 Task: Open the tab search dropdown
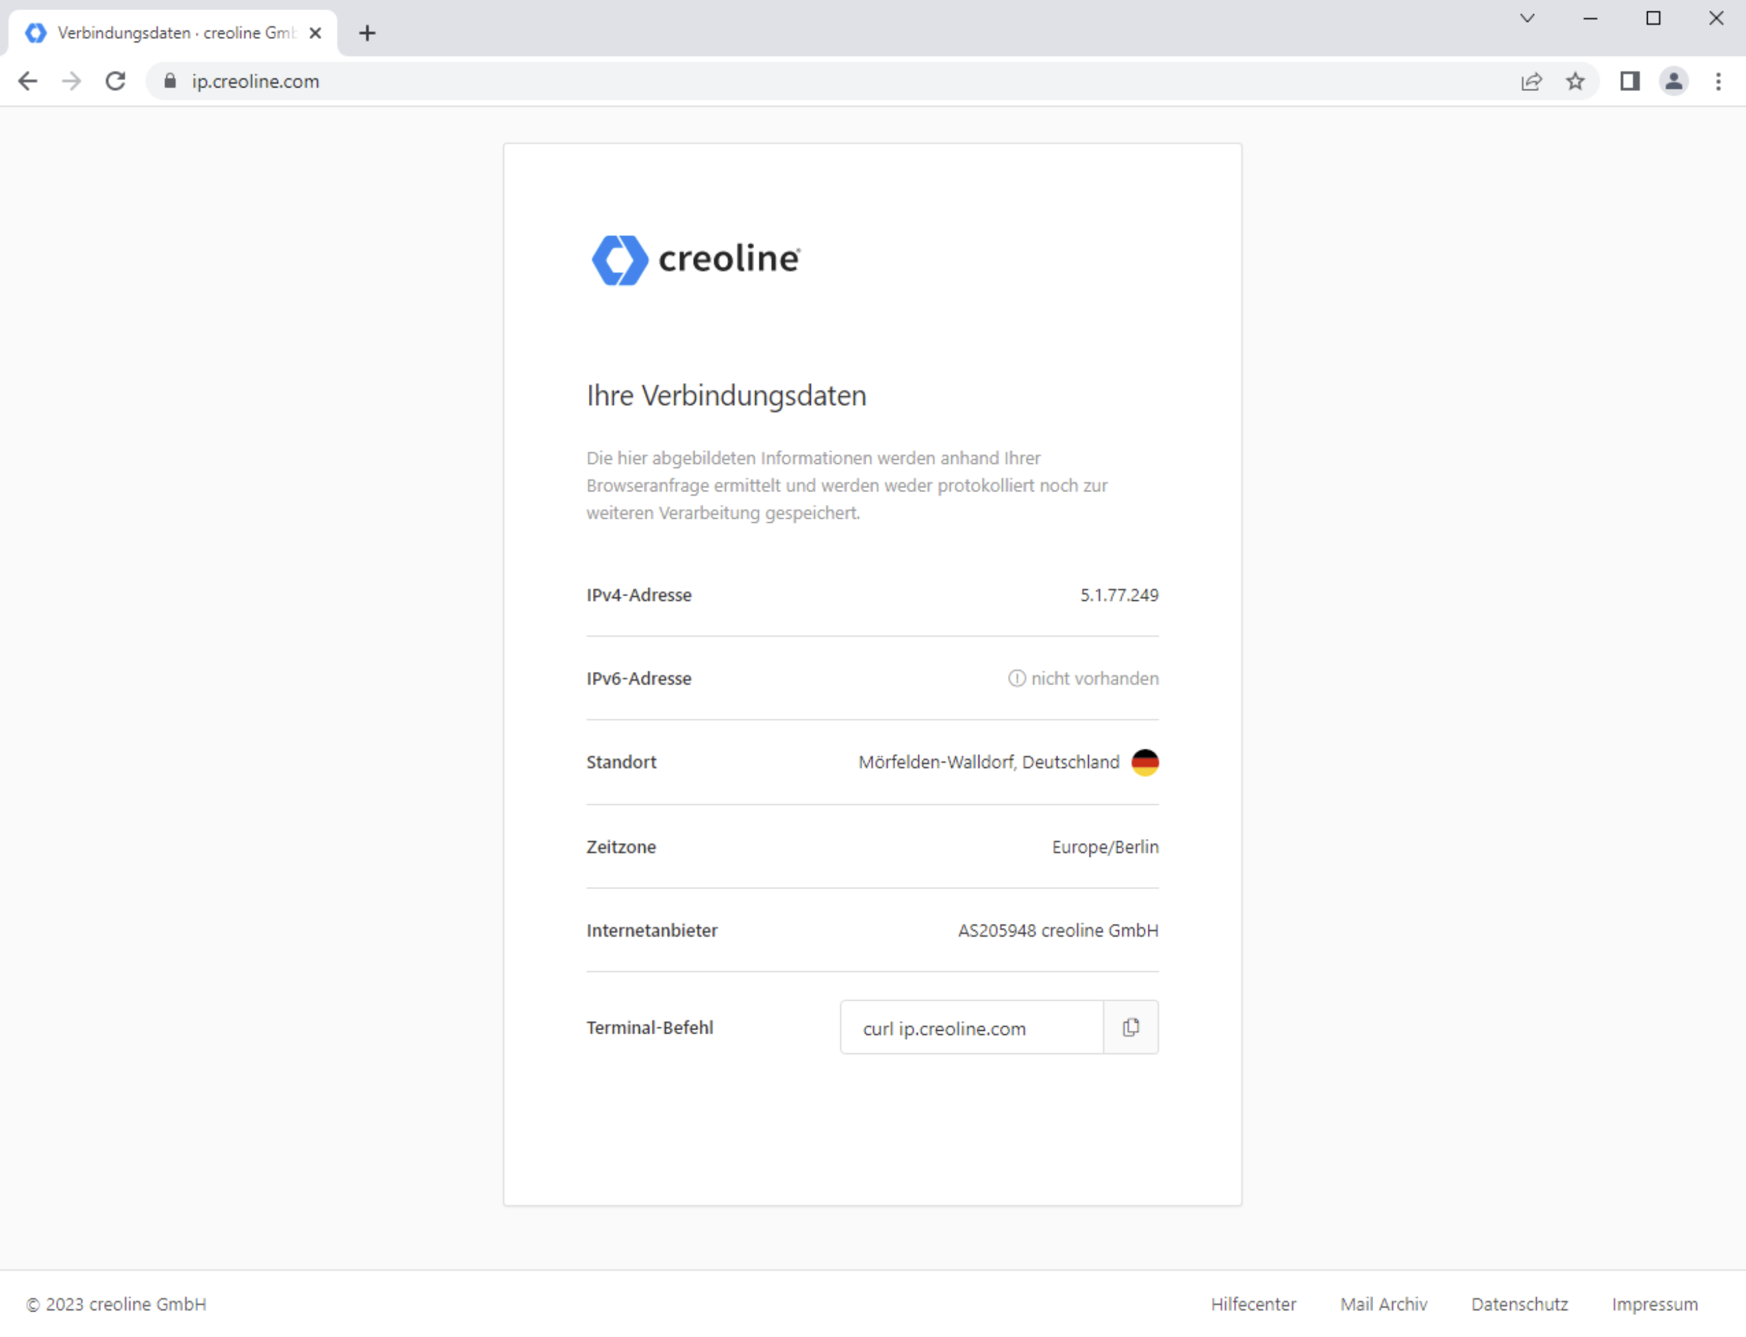coord(1526,17)
